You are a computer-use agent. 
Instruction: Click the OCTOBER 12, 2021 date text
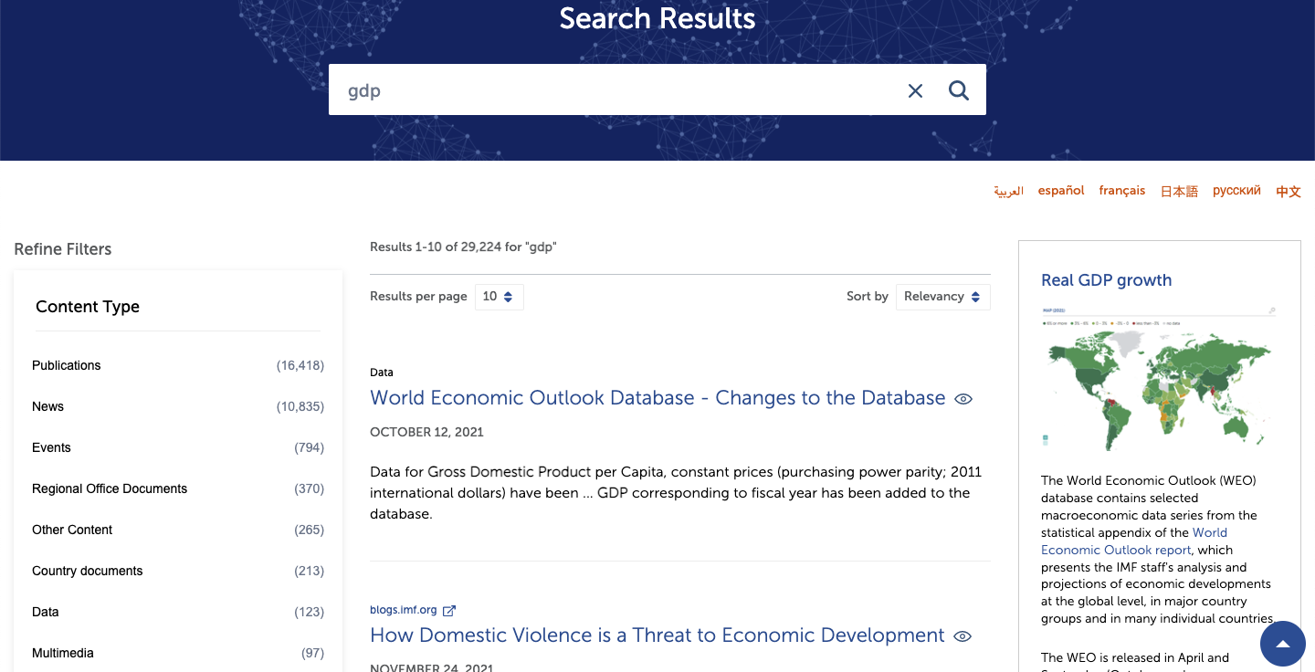(x=426, y=432)
